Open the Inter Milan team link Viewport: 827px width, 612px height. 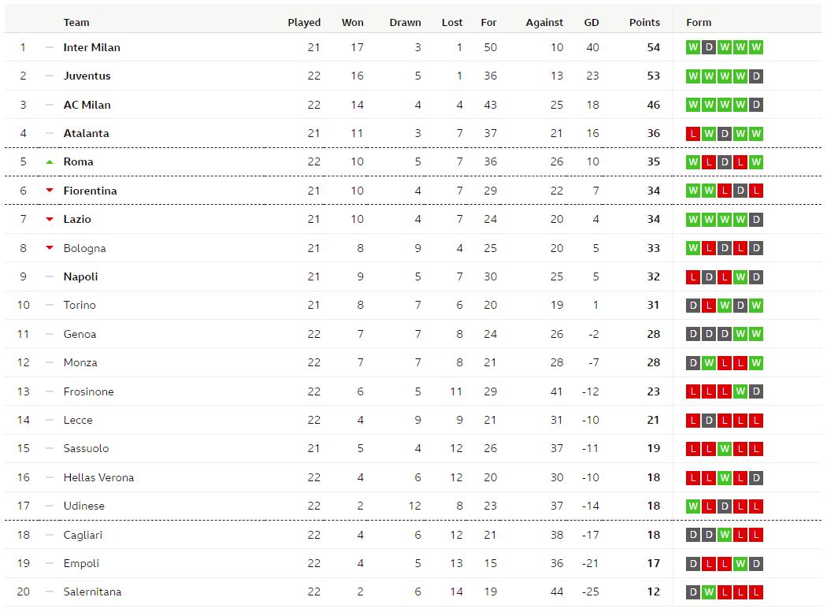tap(92, 47)
